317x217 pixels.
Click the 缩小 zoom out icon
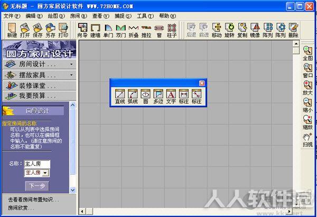pyautogui.click(x=307, y=105)
